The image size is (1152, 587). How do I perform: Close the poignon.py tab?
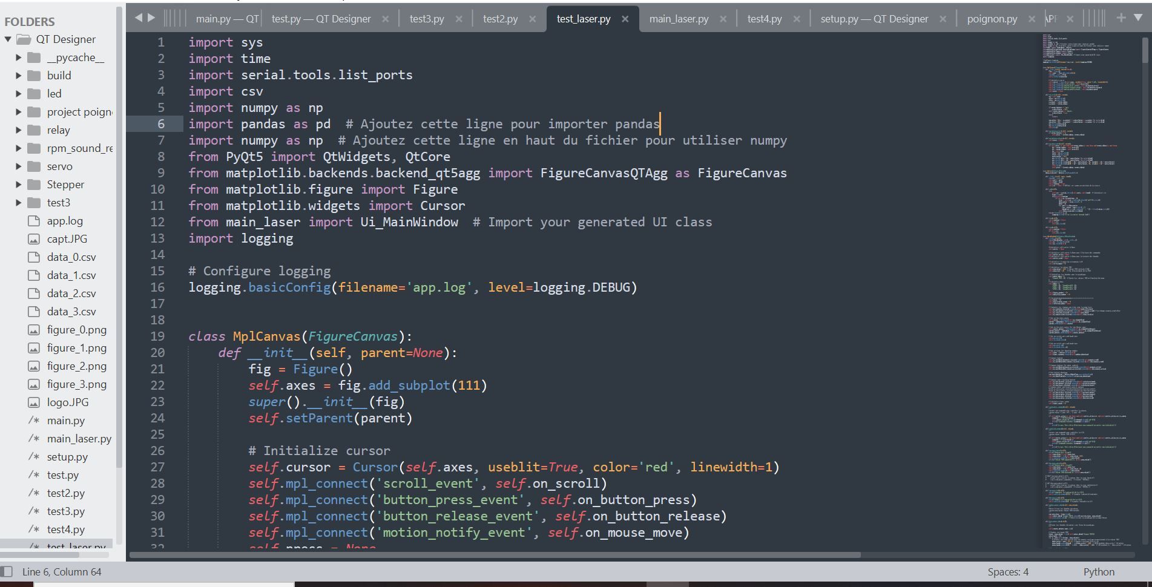1032,19
